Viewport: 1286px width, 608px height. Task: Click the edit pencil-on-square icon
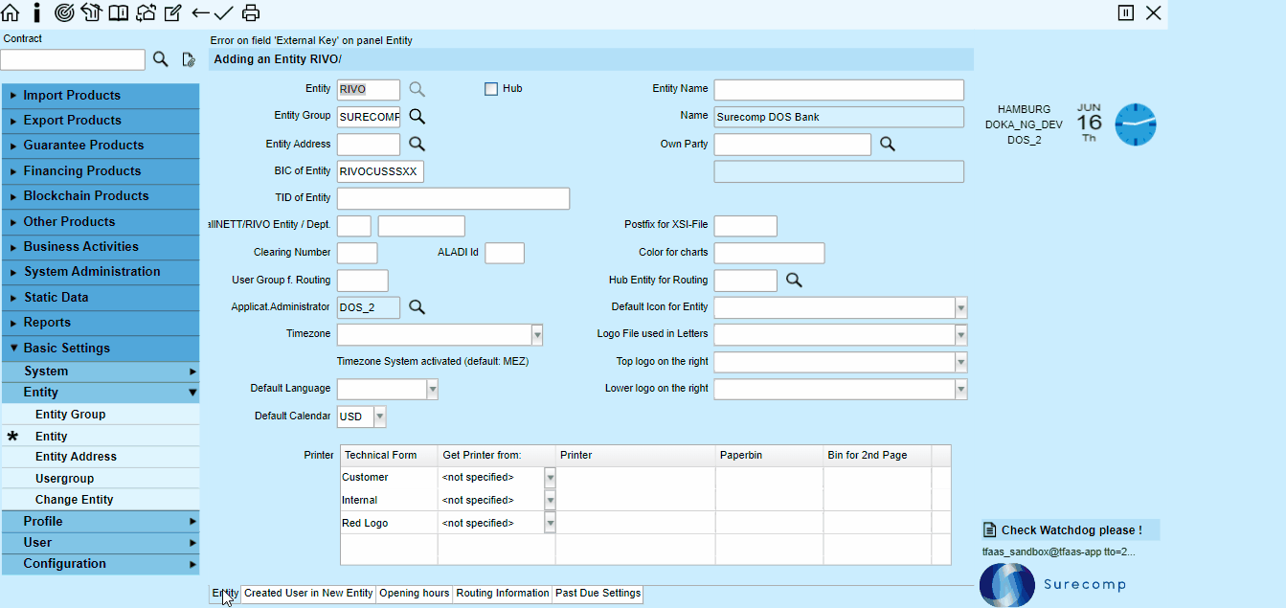point(173,12)
